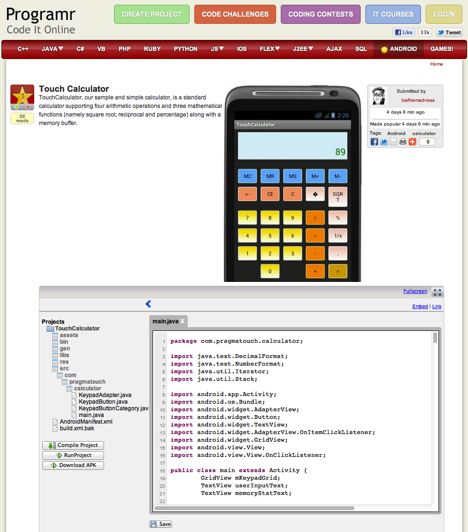Viewport: 468px width, 532px height.
Task: Open the JAVA dropdown menu
Action: coord(52,49)
